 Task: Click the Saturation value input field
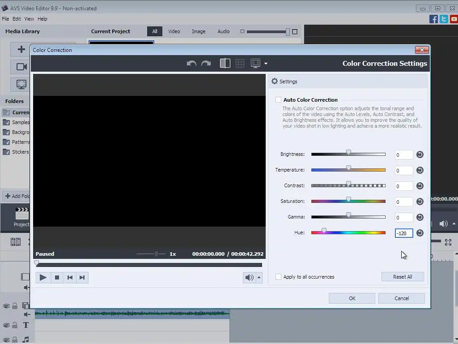click(x=404, y=202)
